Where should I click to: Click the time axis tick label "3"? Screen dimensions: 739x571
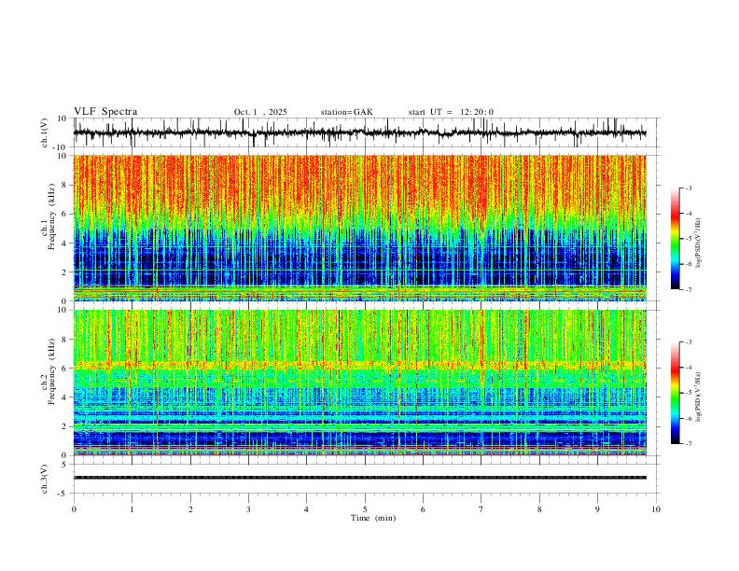[248, 509]
